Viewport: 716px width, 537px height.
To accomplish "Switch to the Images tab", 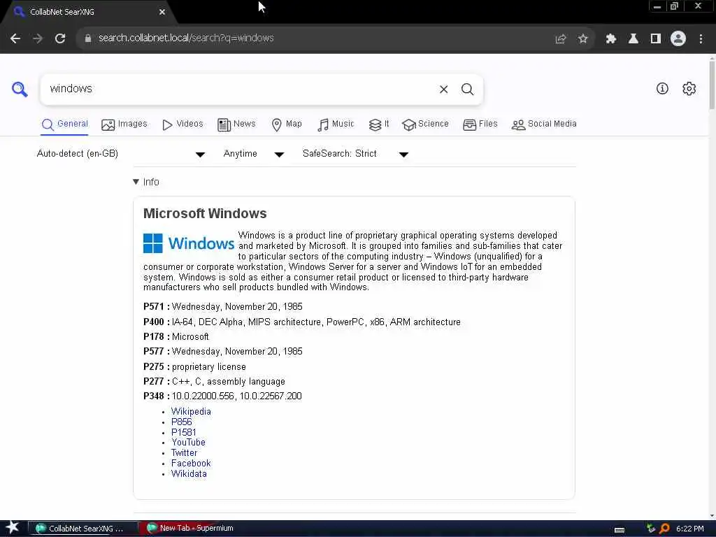I will point(124,124).
